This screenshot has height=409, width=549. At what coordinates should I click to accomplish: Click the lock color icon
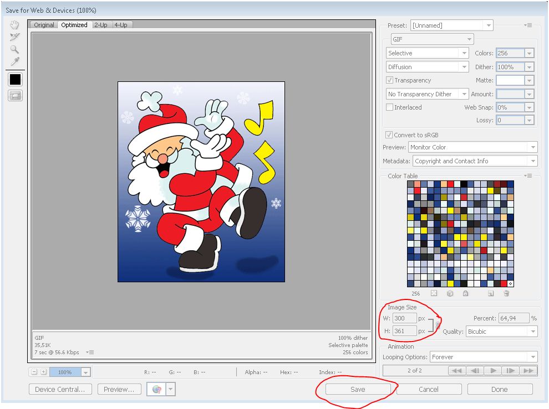click(465, 293)
